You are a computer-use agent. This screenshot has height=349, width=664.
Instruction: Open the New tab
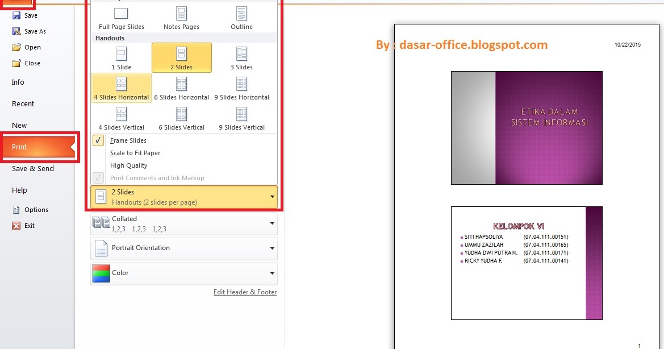[x=19, y=126]
